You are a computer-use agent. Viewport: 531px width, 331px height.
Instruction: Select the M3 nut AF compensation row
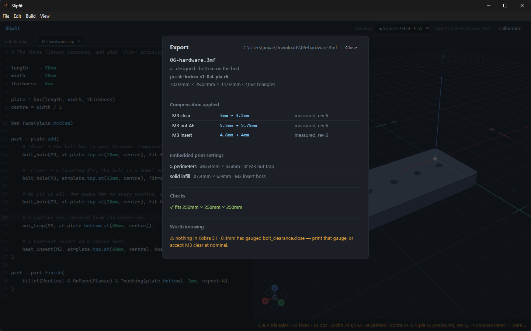265,126
